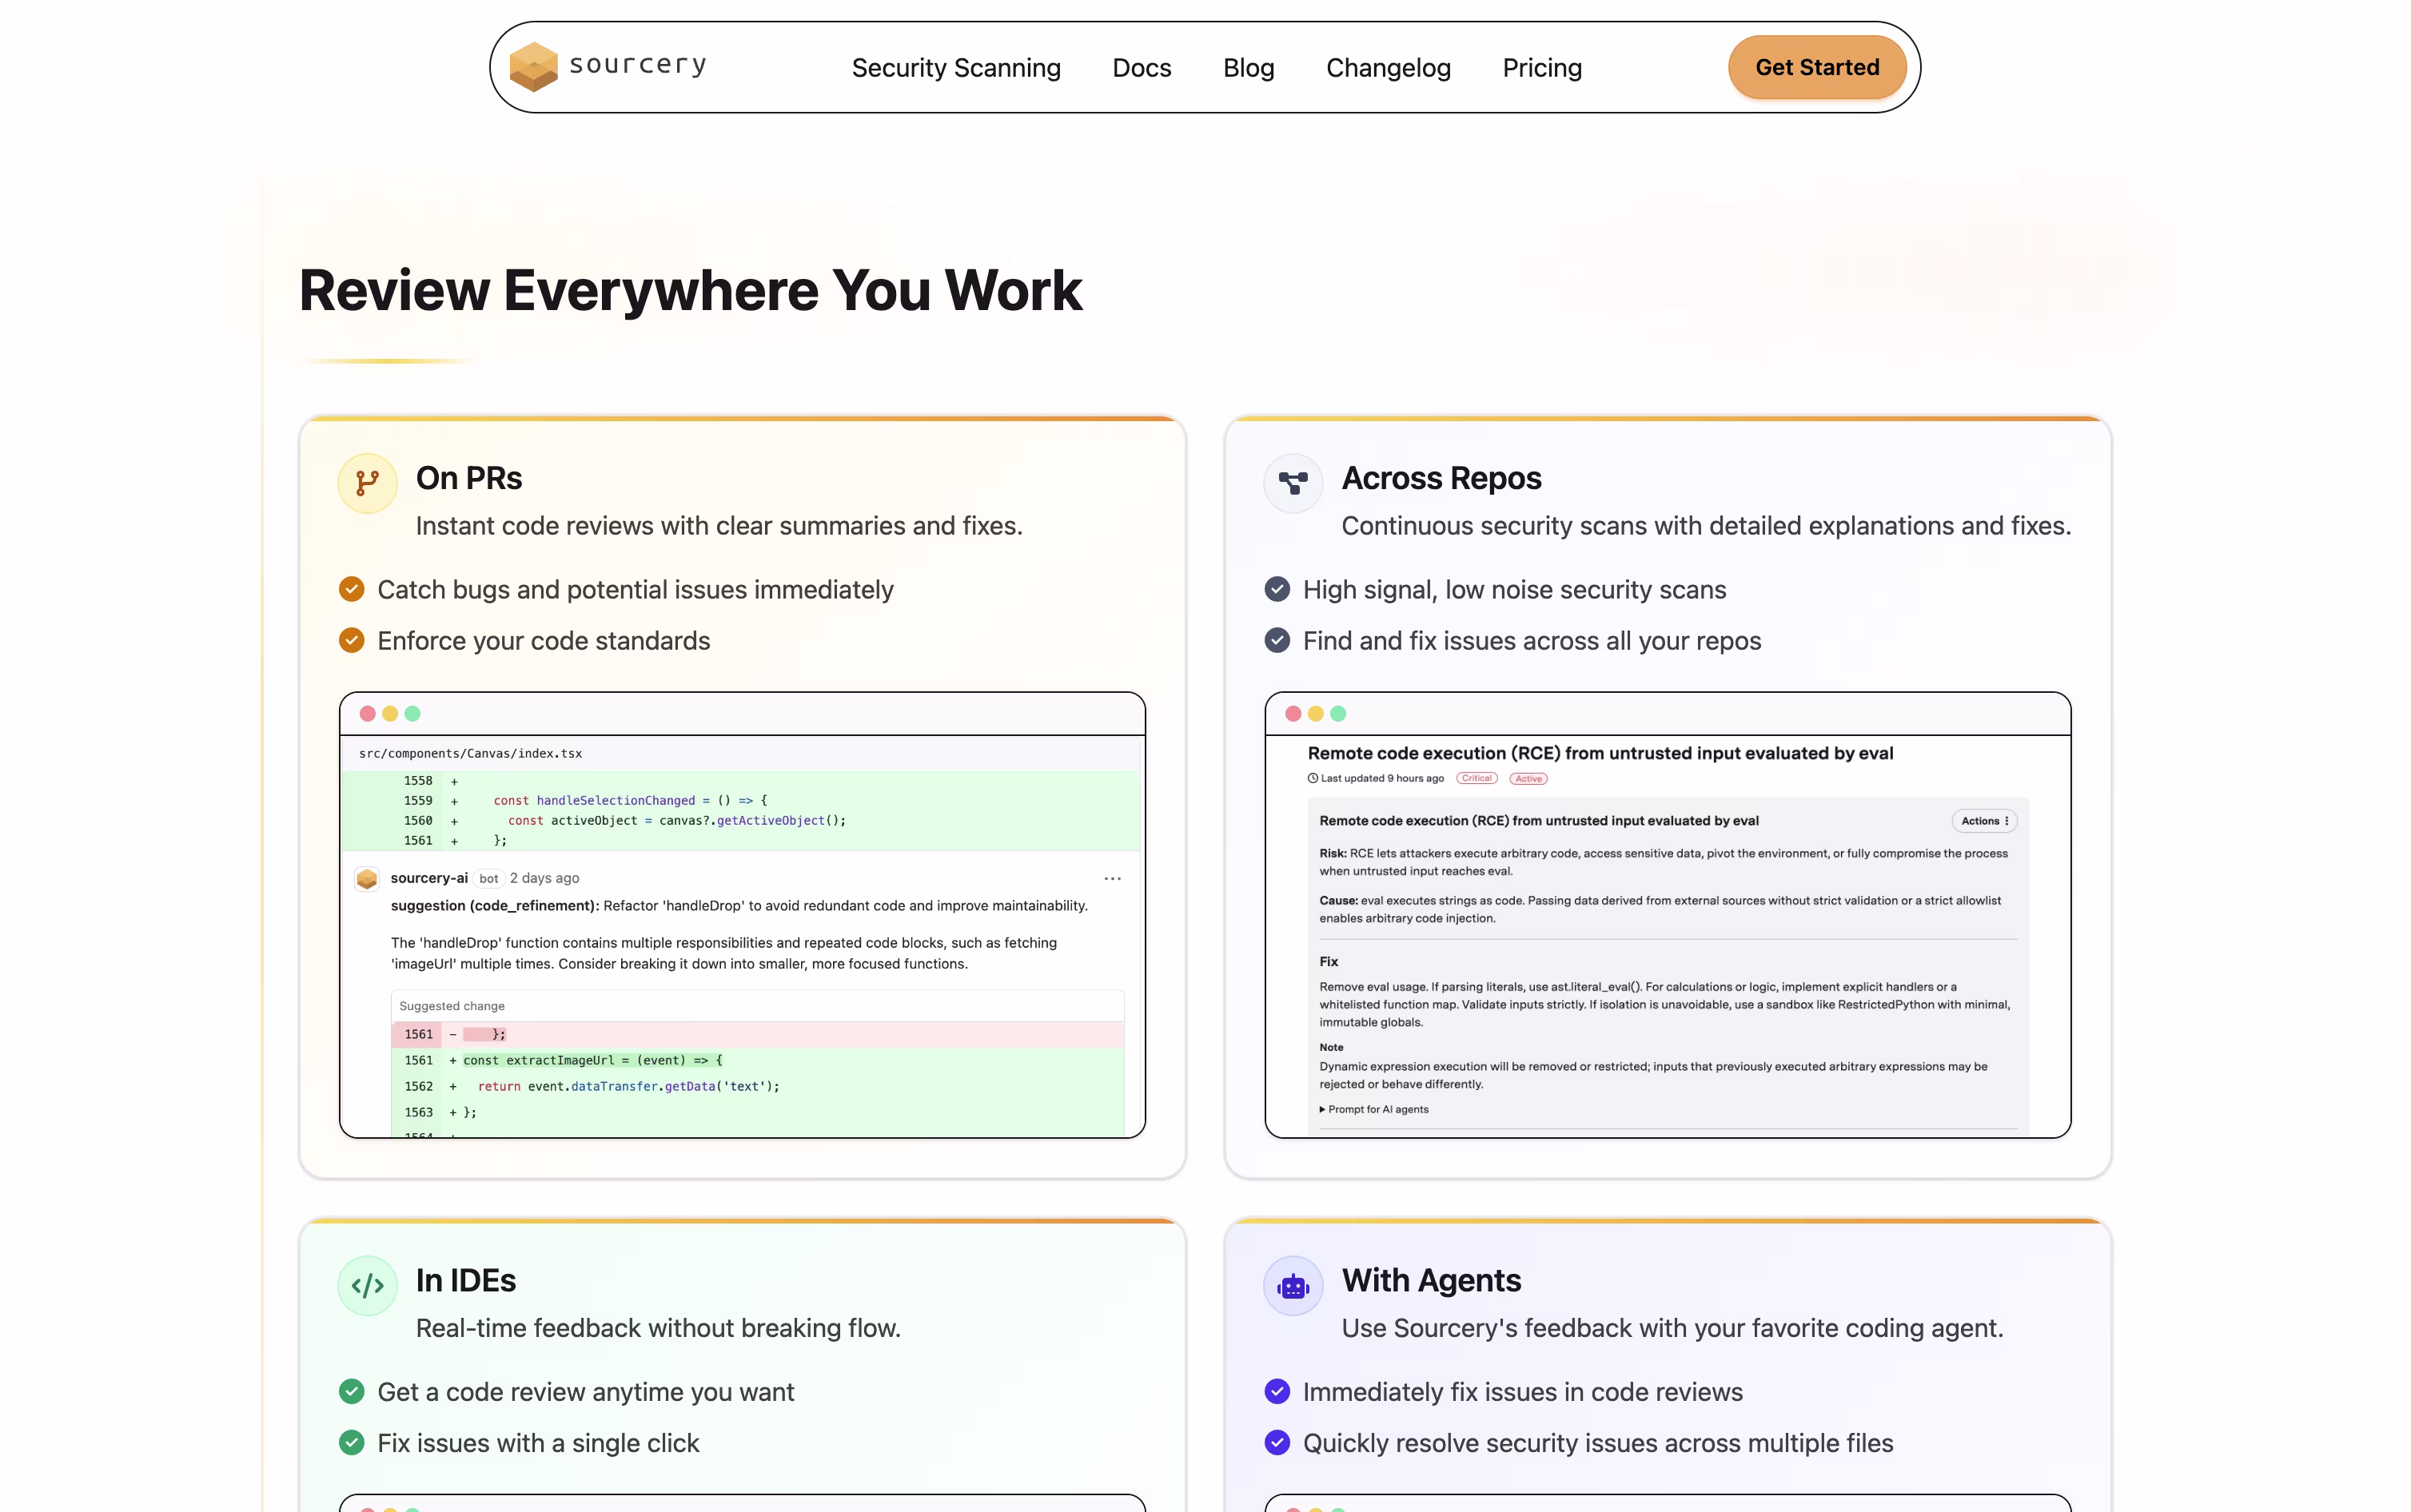Click checkmark beside Find and fix issues

click(x=1276, y=640)
